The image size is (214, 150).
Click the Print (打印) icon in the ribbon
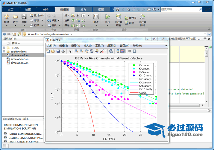31,25
